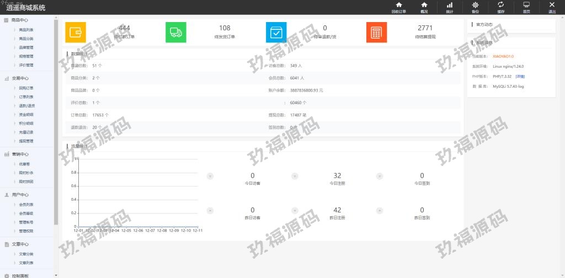Select 订单列表 from the sidebar menu
This screenshot has height=278, width=565.
point(26,97)
